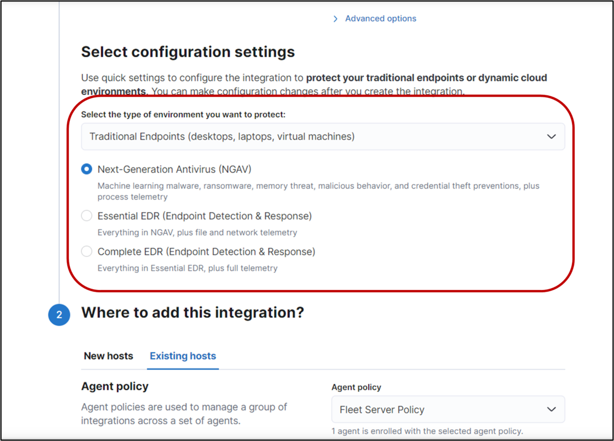Click the 'Select the type of environment' label
614x441 pixels.
183,115
